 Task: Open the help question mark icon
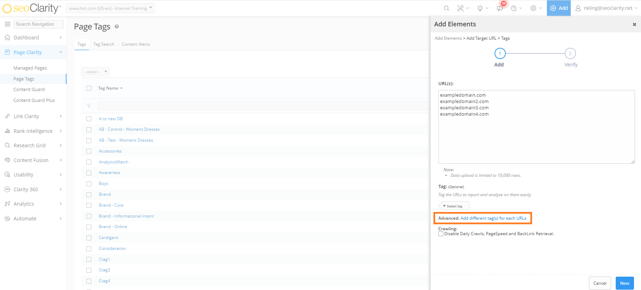514,8
